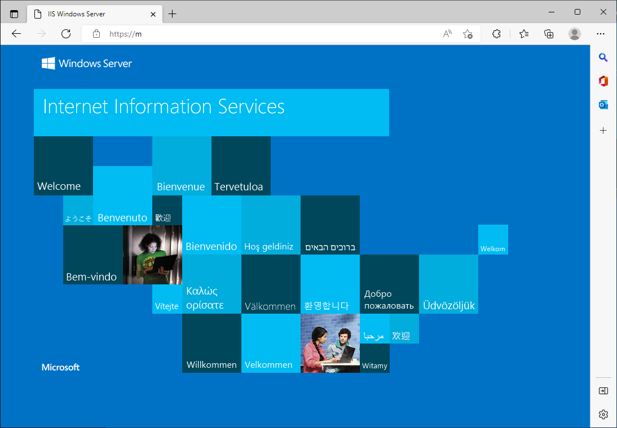Click the Japanese ようこそ tile

click(x=78, y=210)
